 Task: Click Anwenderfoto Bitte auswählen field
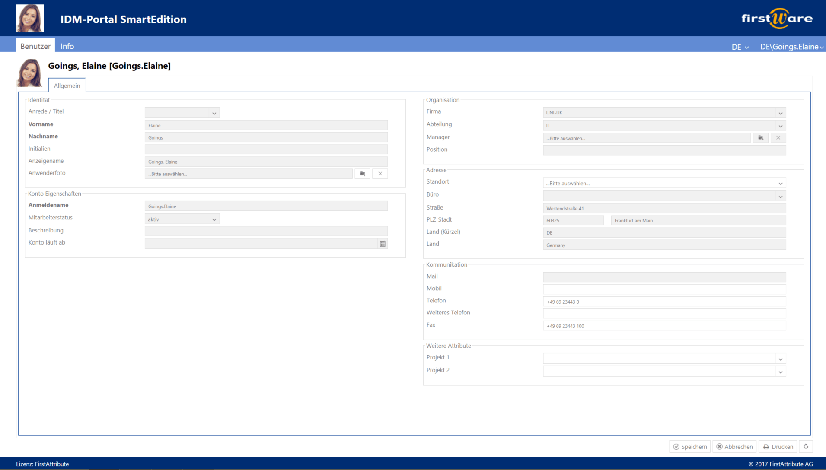(x=249, y=174)
